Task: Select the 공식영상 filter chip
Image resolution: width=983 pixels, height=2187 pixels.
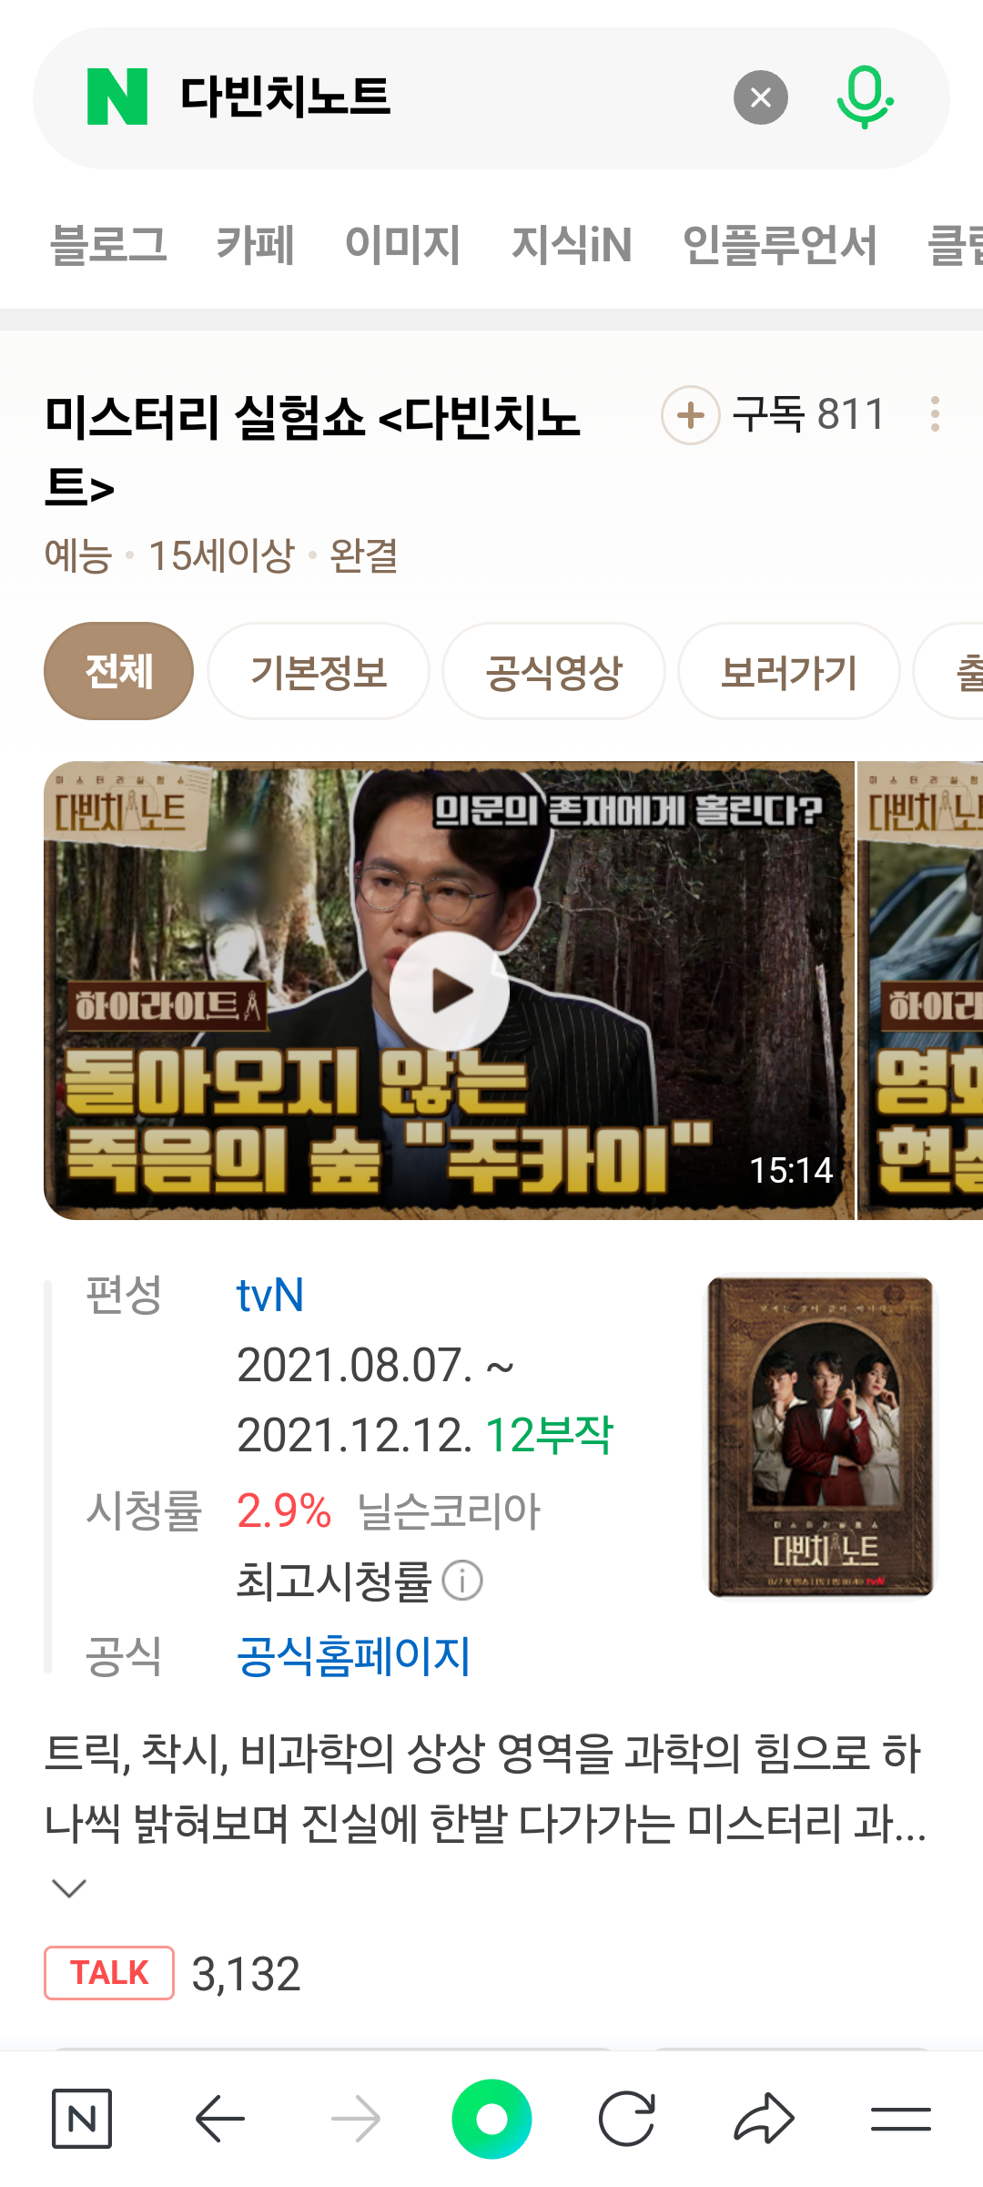Action: click(x=553, y=672)
